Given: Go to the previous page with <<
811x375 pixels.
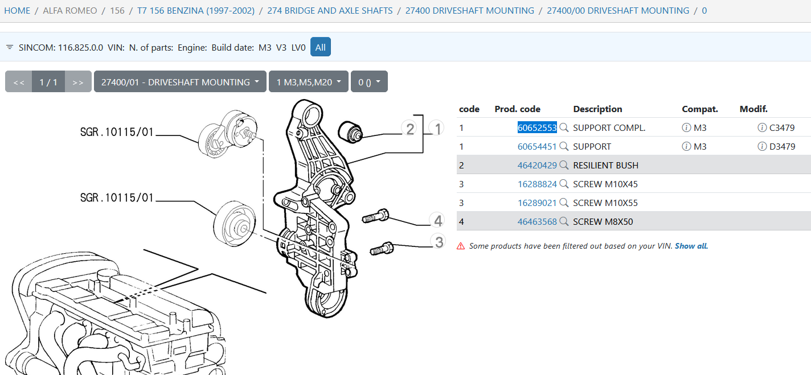Looking at the screenshot, I should coord(19,81).
